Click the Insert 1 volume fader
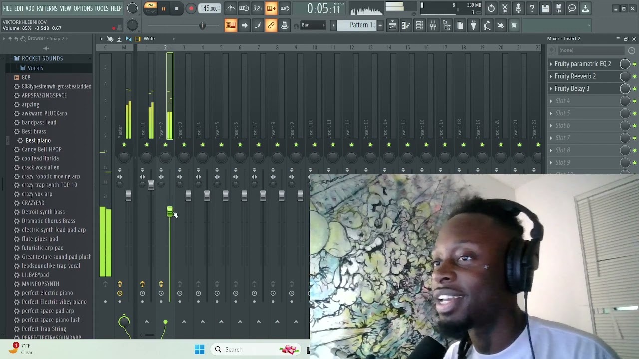 (x=151, y=185)
